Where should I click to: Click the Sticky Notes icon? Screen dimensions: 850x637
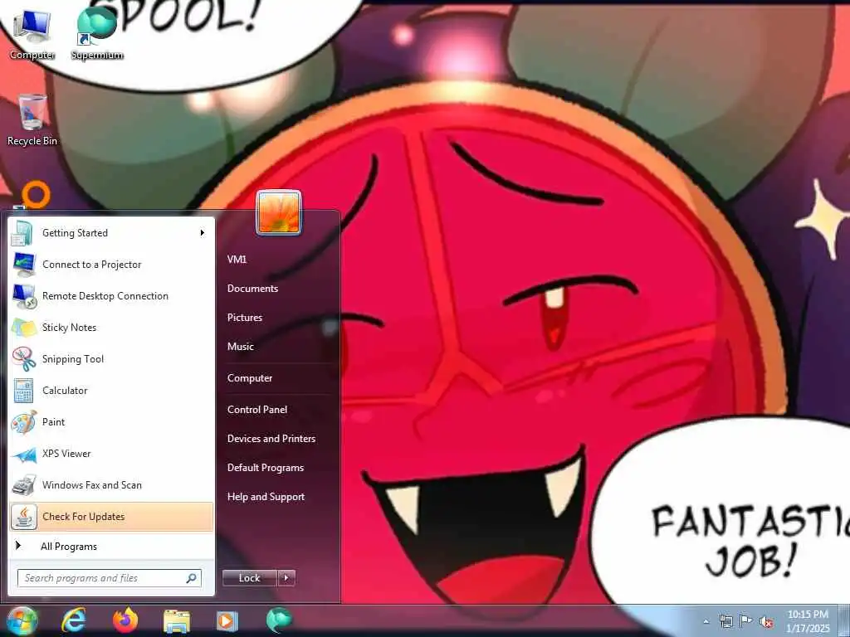23,327
